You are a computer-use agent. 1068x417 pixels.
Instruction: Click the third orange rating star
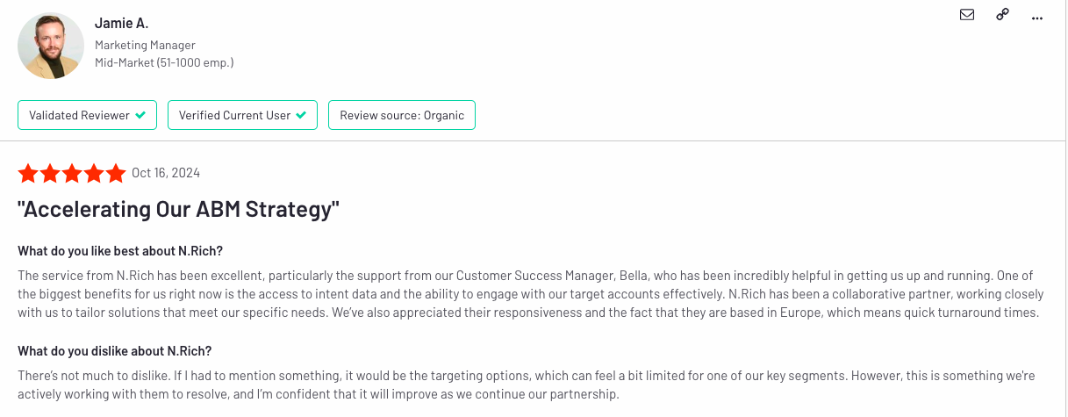tap(72, 173)
